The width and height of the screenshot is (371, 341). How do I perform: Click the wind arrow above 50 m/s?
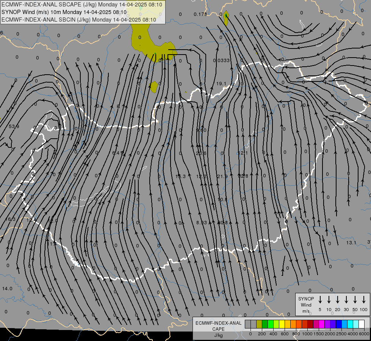click(x=355, y=300)
